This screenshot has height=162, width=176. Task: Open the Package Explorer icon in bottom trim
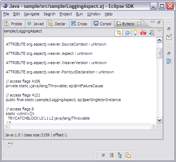pos(128,155)
